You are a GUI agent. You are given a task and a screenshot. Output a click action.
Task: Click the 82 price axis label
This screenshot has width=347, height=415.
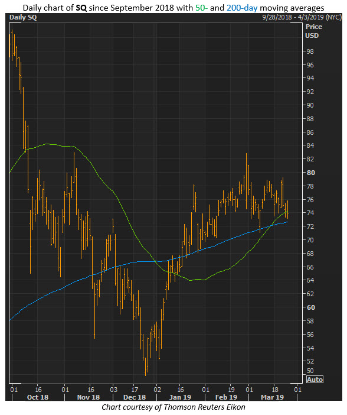click(x=310, y=159)
